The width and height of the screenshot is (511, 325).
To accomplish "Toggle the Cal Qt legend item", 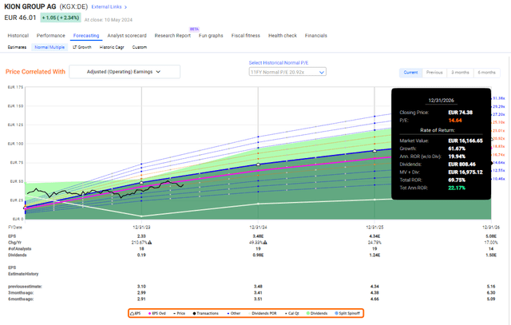I will 292,313.
